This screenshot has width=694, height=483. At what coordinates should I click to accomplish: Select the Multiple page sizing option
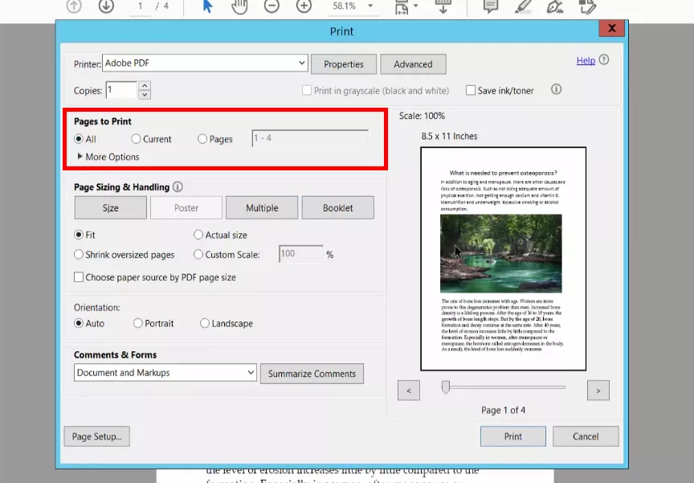pyautogui.click(x=262, y=207)
